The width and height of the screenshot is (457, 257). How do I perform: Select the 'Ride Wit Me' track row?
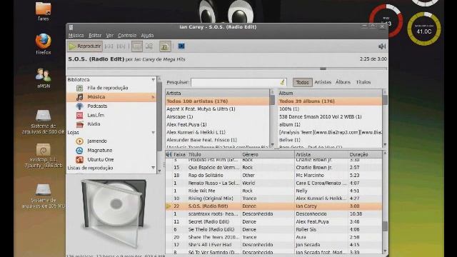(x=273, y=191)
